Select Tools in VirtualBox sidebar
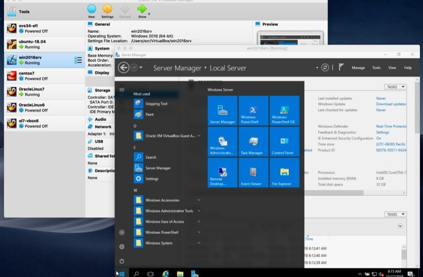Screen dimensions: 423x277 45,12
